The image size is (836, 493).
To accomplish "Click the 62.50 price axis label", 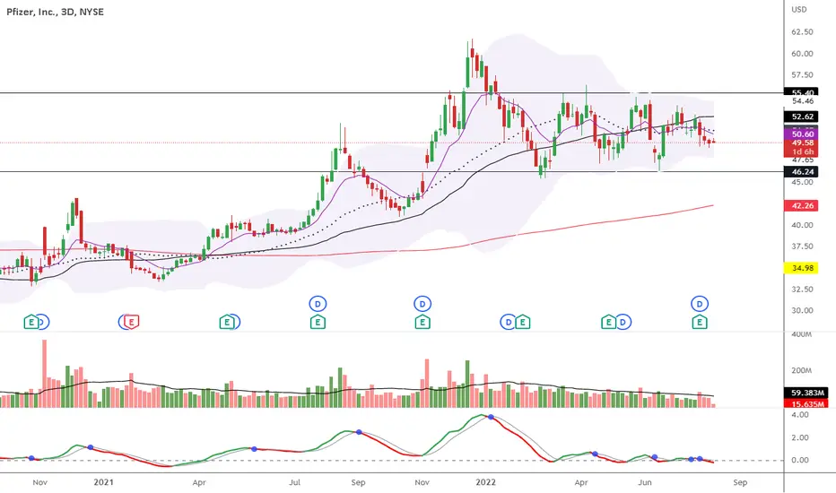I will (802, 32).
